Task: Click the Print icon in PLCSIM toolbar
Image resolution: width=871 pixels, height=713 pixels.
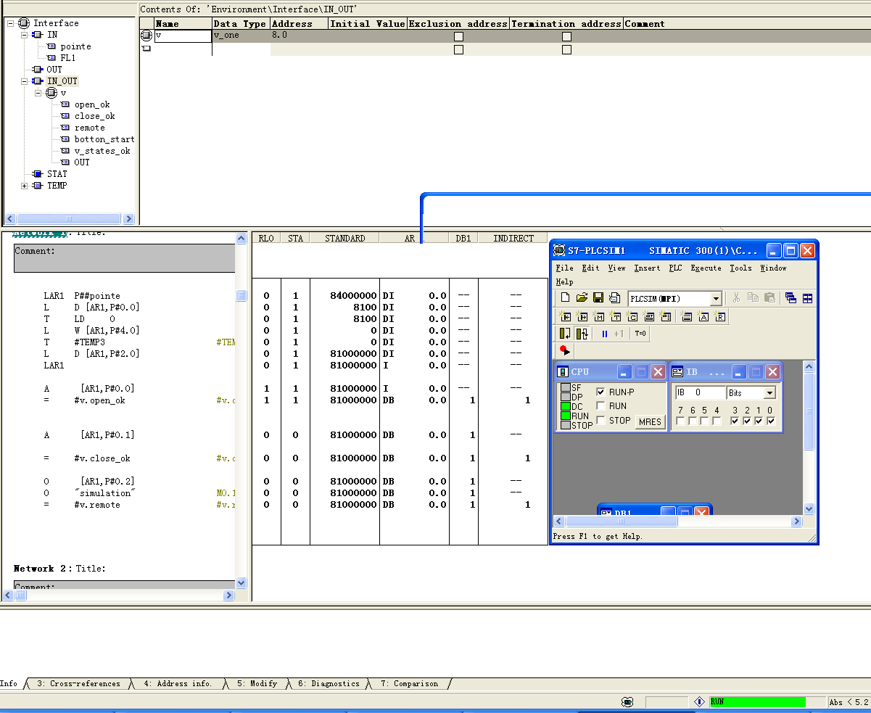Action: coord(614,298)
